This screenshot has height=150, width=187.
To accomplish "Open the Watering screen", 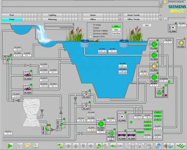I will (52, 19).
